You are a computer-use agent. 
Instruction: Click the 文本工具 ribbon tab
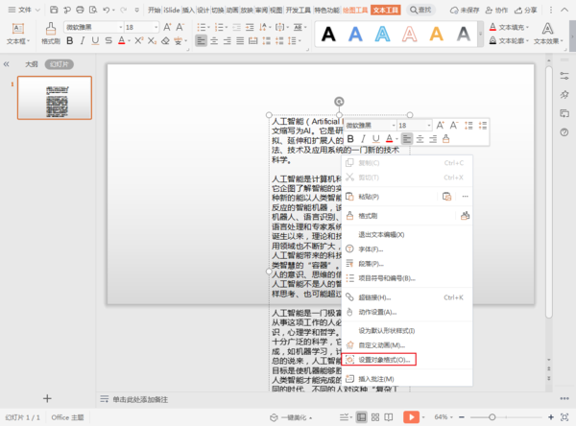pos(386,10)
